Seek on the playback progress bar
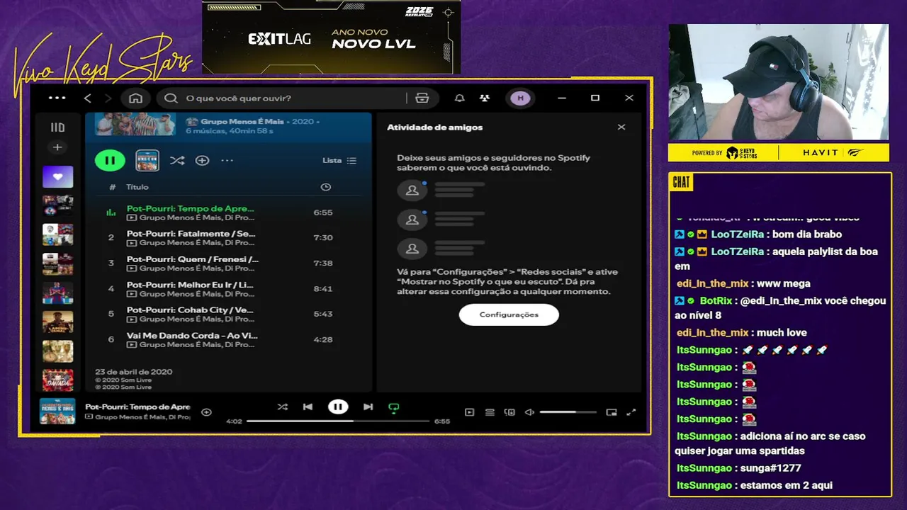Viewport: 907px width, 510px height. point(338,421)
